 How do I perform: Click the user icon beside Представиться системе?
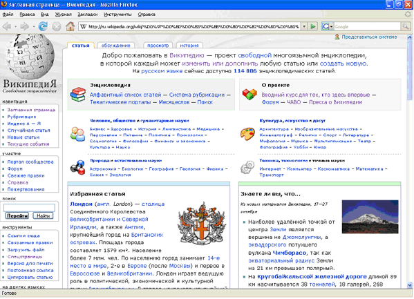337,37
